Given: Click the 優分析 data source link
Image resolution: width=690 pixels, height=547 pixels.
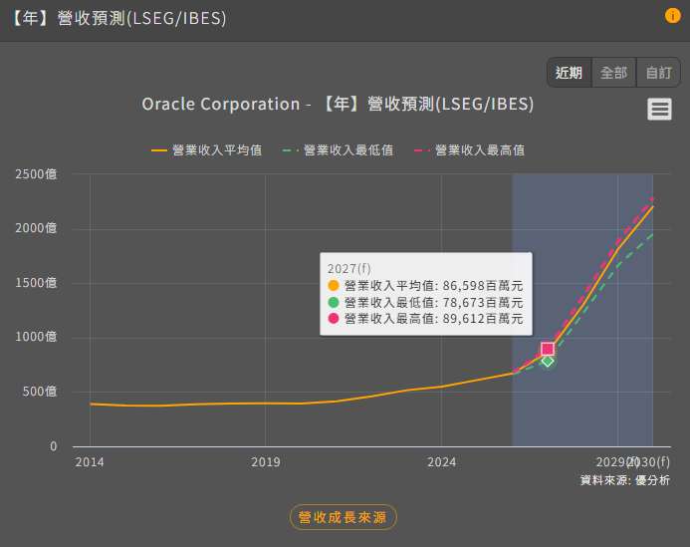Looking at the screenshot, I should point(652,480).
